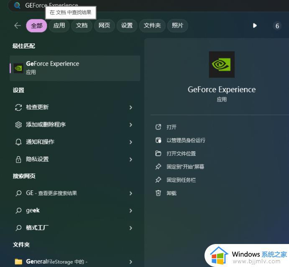Click the search magnifier icon in the search box
Image resolution: width=289 pixels, height=267 pixels.
coord(17,5)
